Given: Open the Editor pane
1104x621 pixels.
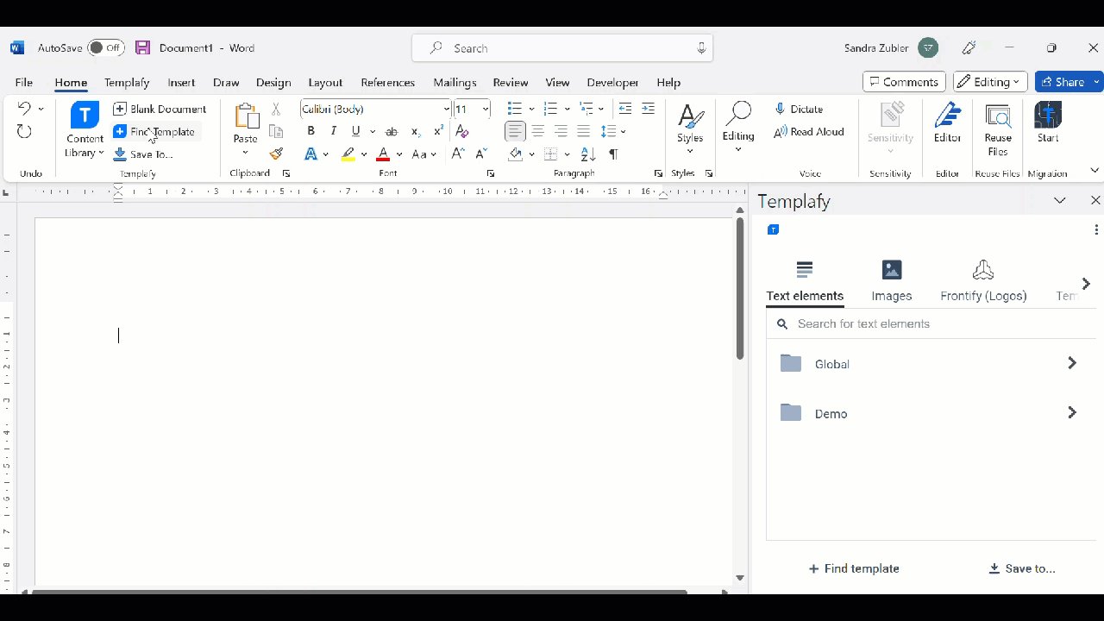Looking at the screenshot, I should pos(947,122).
